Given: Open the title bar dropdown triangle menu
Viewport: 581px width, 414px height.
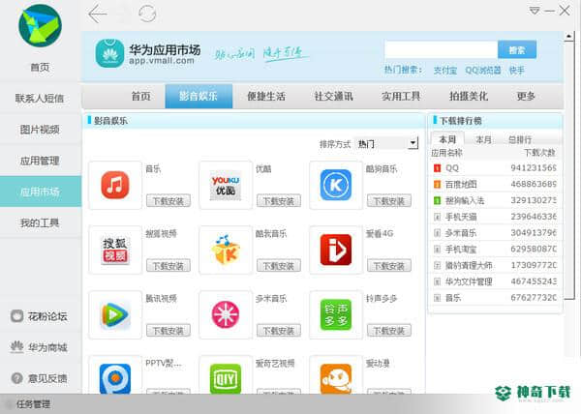Looking at the screenshot, I should [x=535, y=11].
